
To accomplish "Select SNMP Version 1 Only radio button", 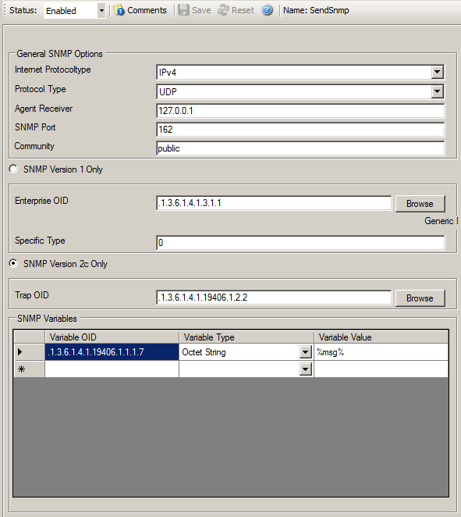I will point(13,169).
